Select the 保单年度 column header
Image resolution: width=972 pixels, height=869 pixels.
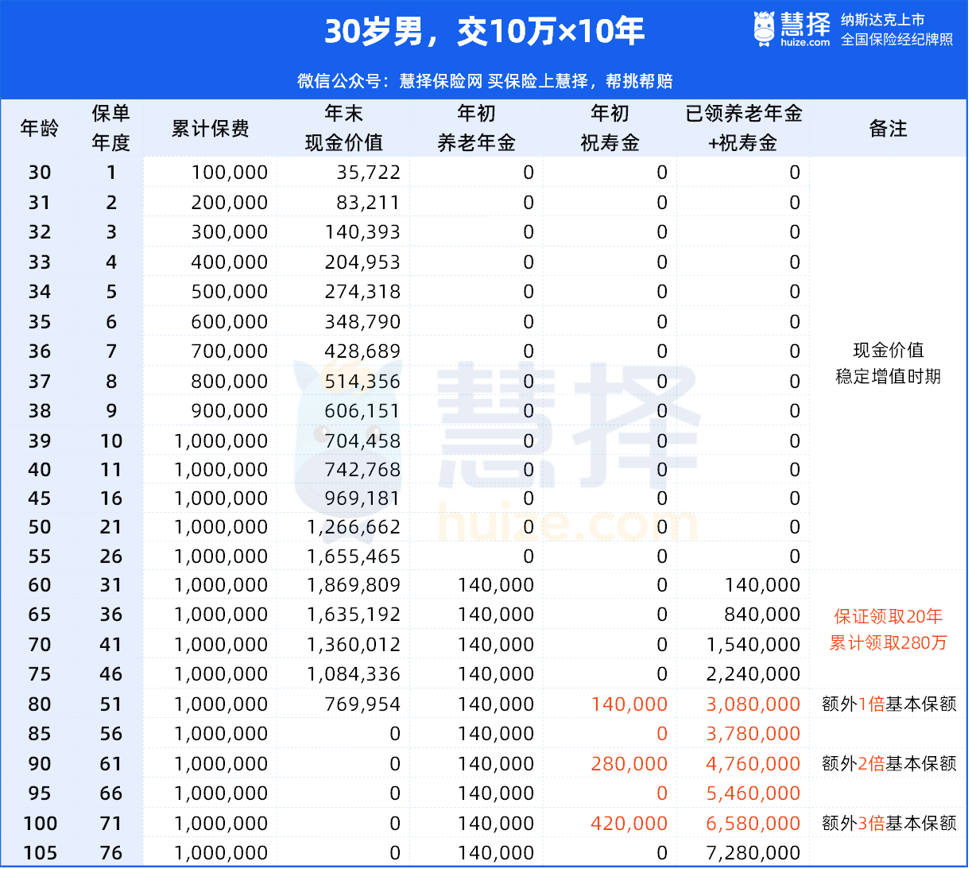click(110, 128)
